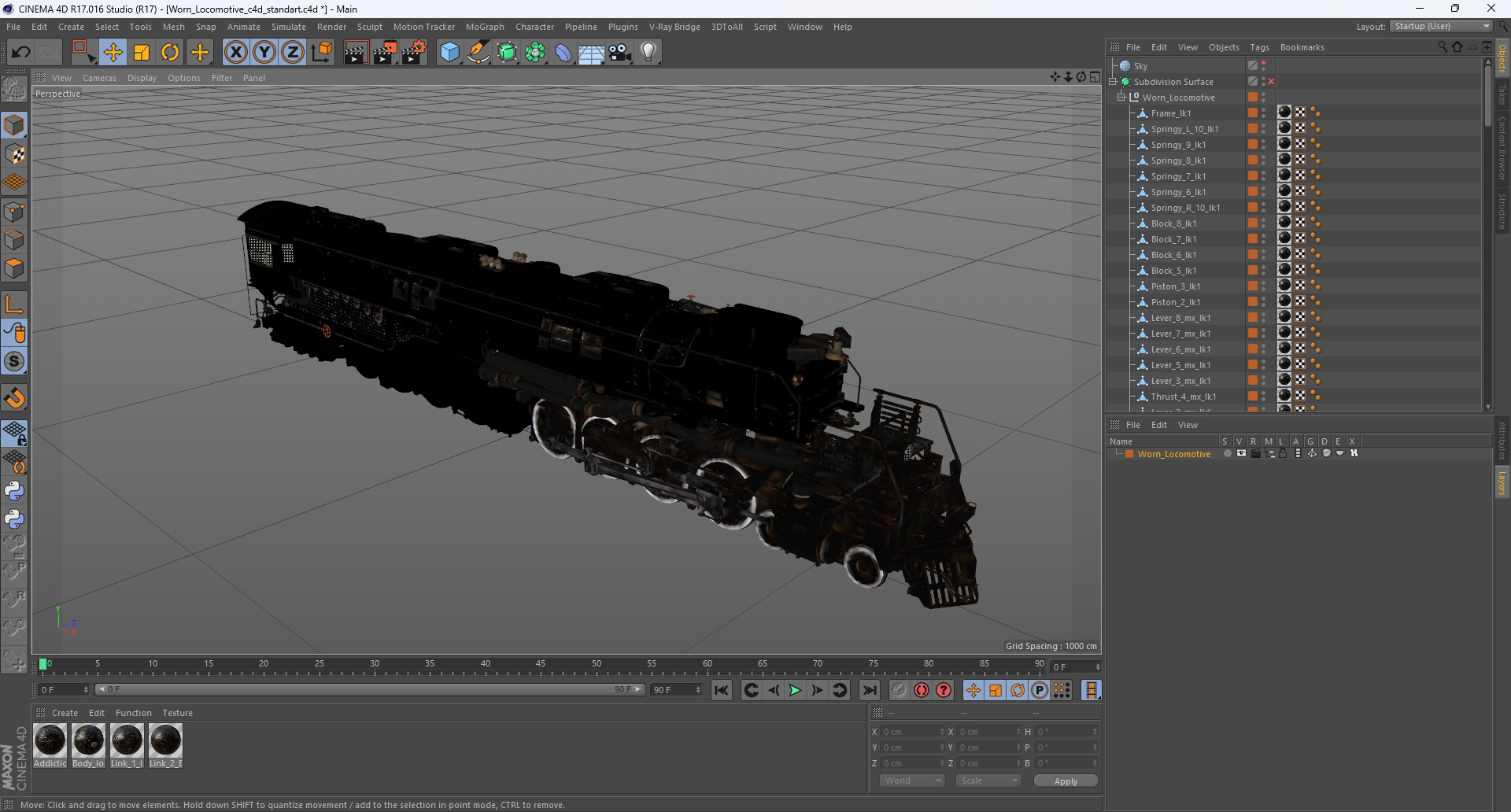Open the spline pen tool

click(x=478, y=53)
